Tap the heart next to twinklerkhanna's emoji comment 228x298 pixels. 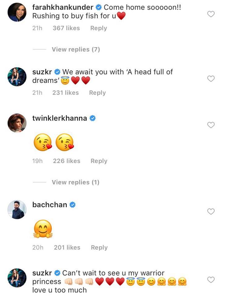pyautogui.click(x=211, y=125)
